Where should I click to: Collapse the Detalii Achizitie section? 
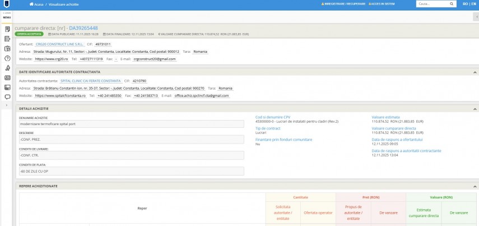475,108
